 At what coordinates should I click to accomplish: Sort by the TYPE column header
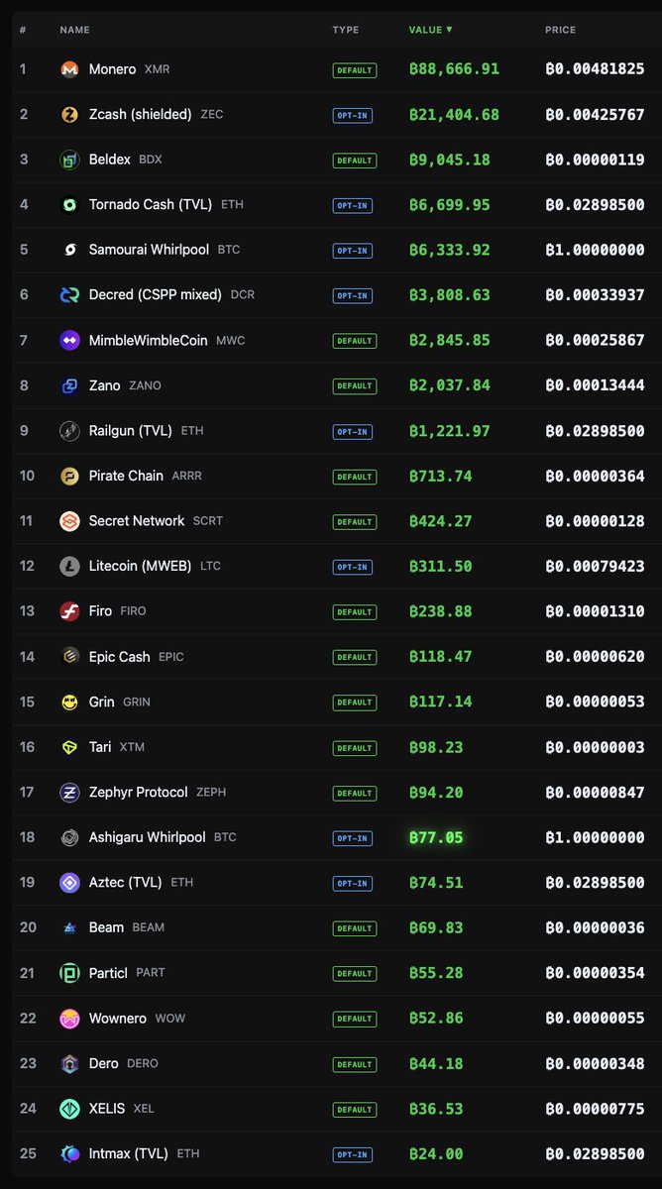346,30
